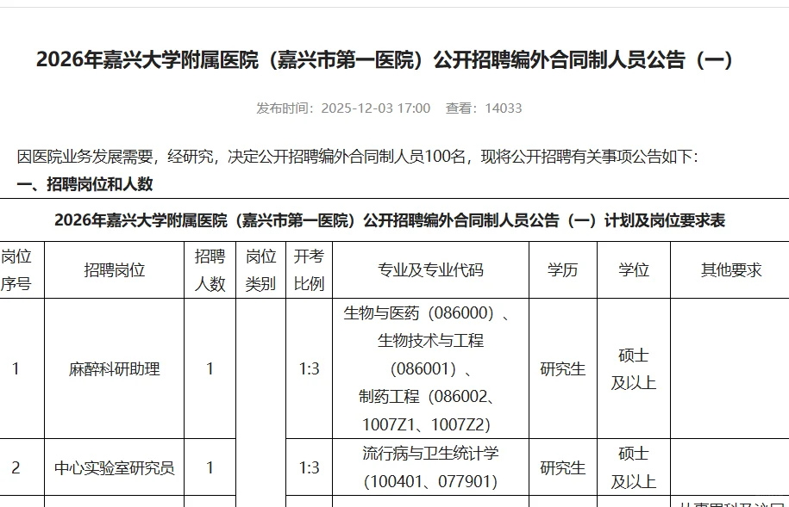
Task: Click the 专业及专业代码 column header
Action: tap(430, 269)
